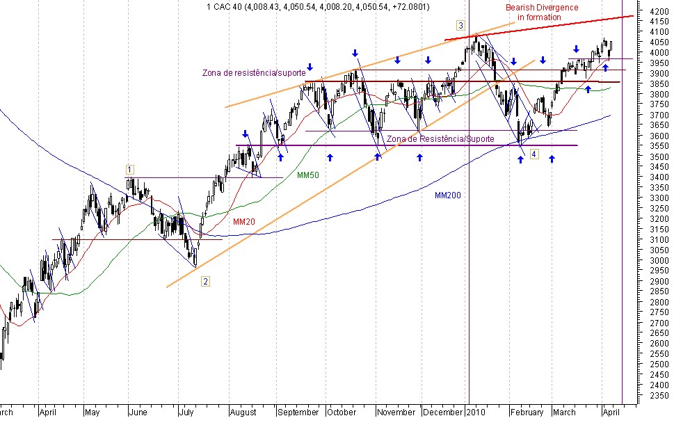Click the December label on time axis
This screenshot has width=690, height=425.
point(442,412)
